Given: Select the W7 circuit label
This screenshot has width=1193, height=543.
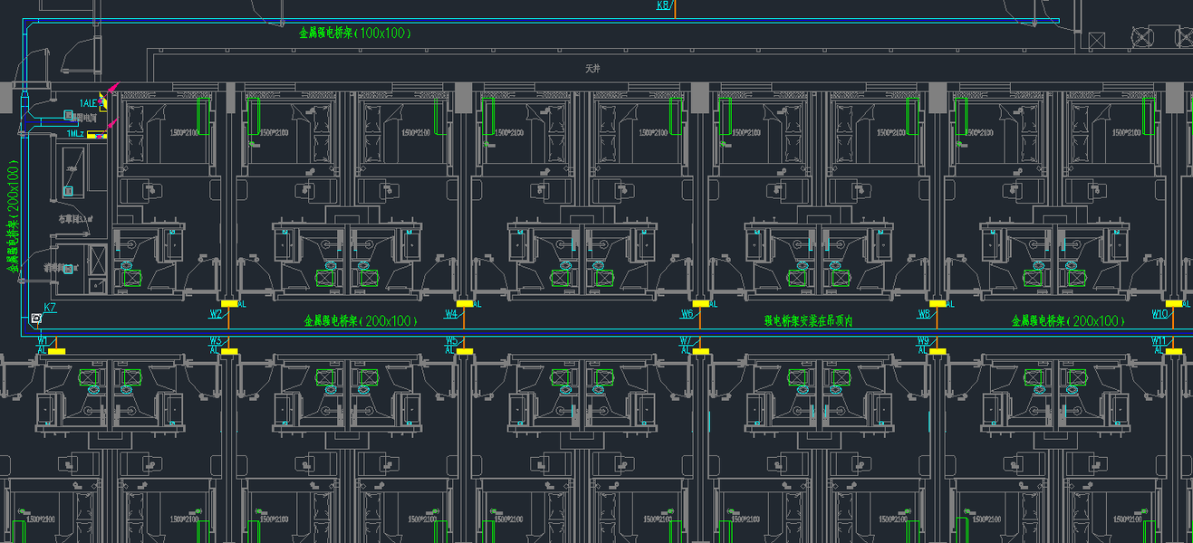Looking at the screenshot, I should [687, 340].
